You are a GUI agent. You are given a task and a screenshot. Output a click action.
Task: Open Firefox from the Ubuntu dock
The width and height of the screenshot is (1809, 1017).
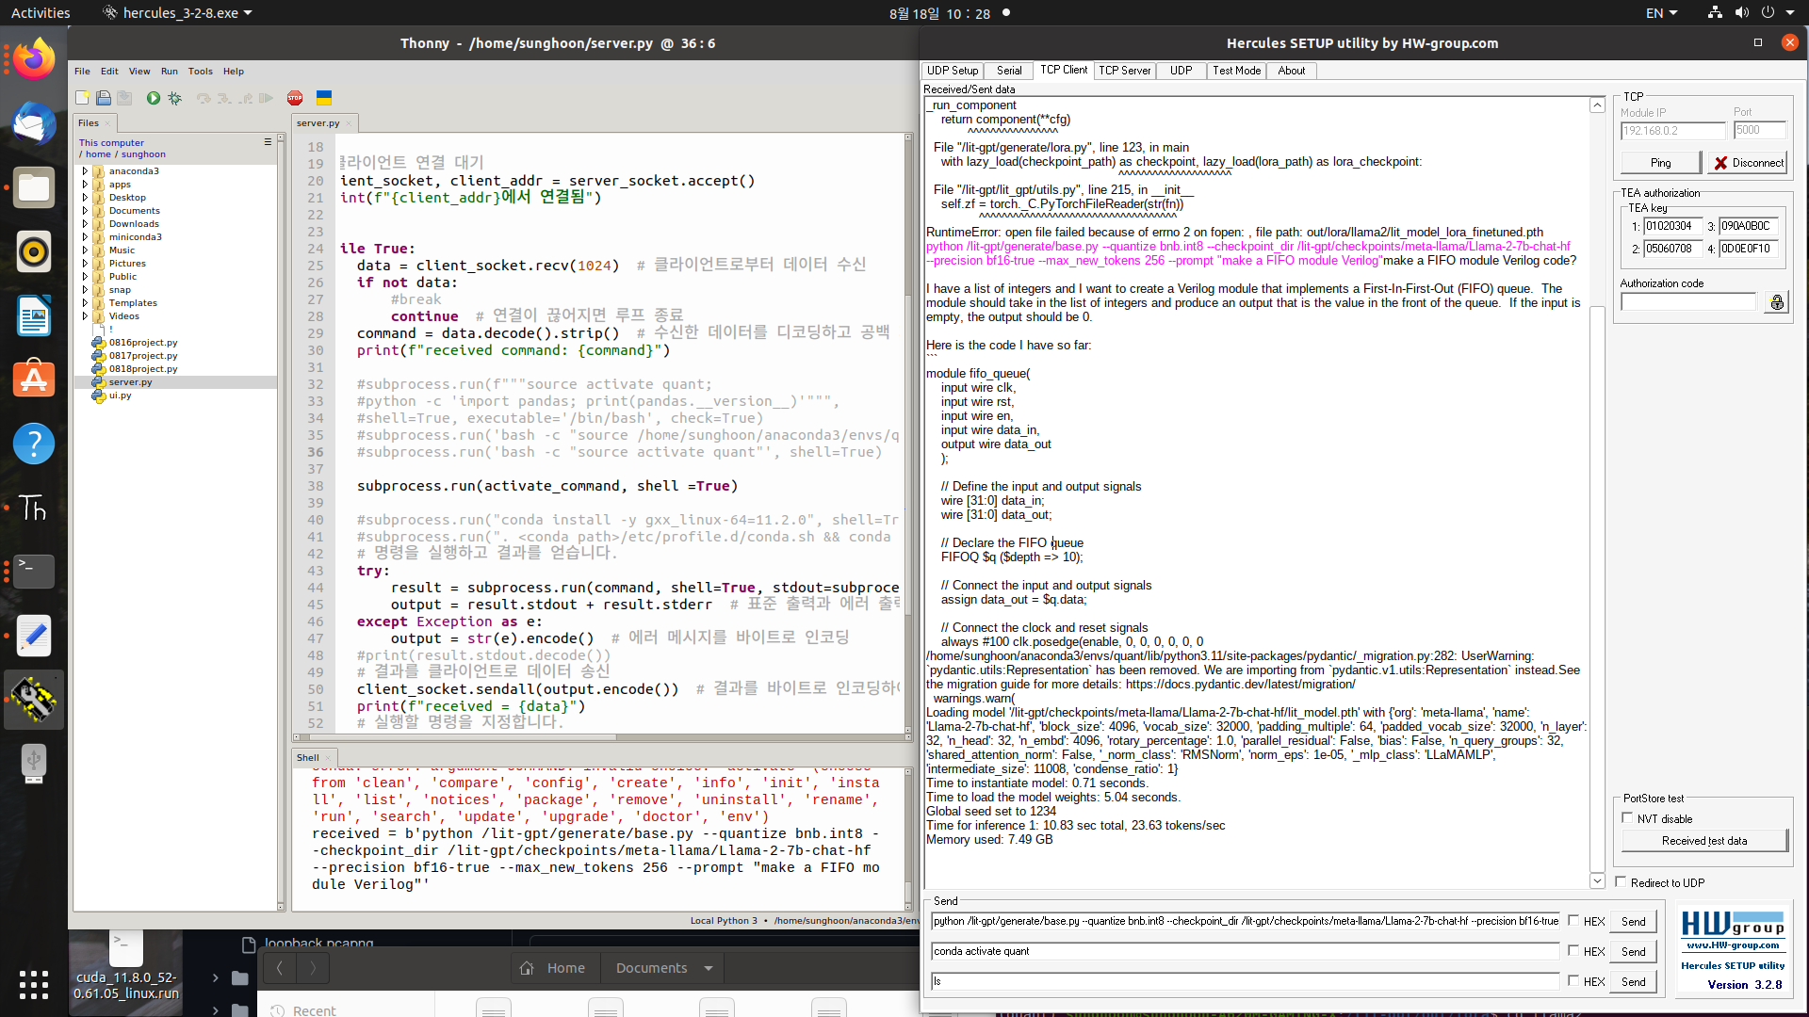(x=34, y=59)
